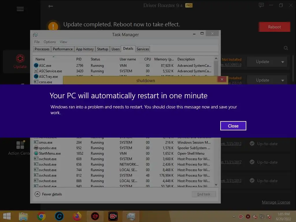
Task: Sort by Name column header
Action: 40,59
